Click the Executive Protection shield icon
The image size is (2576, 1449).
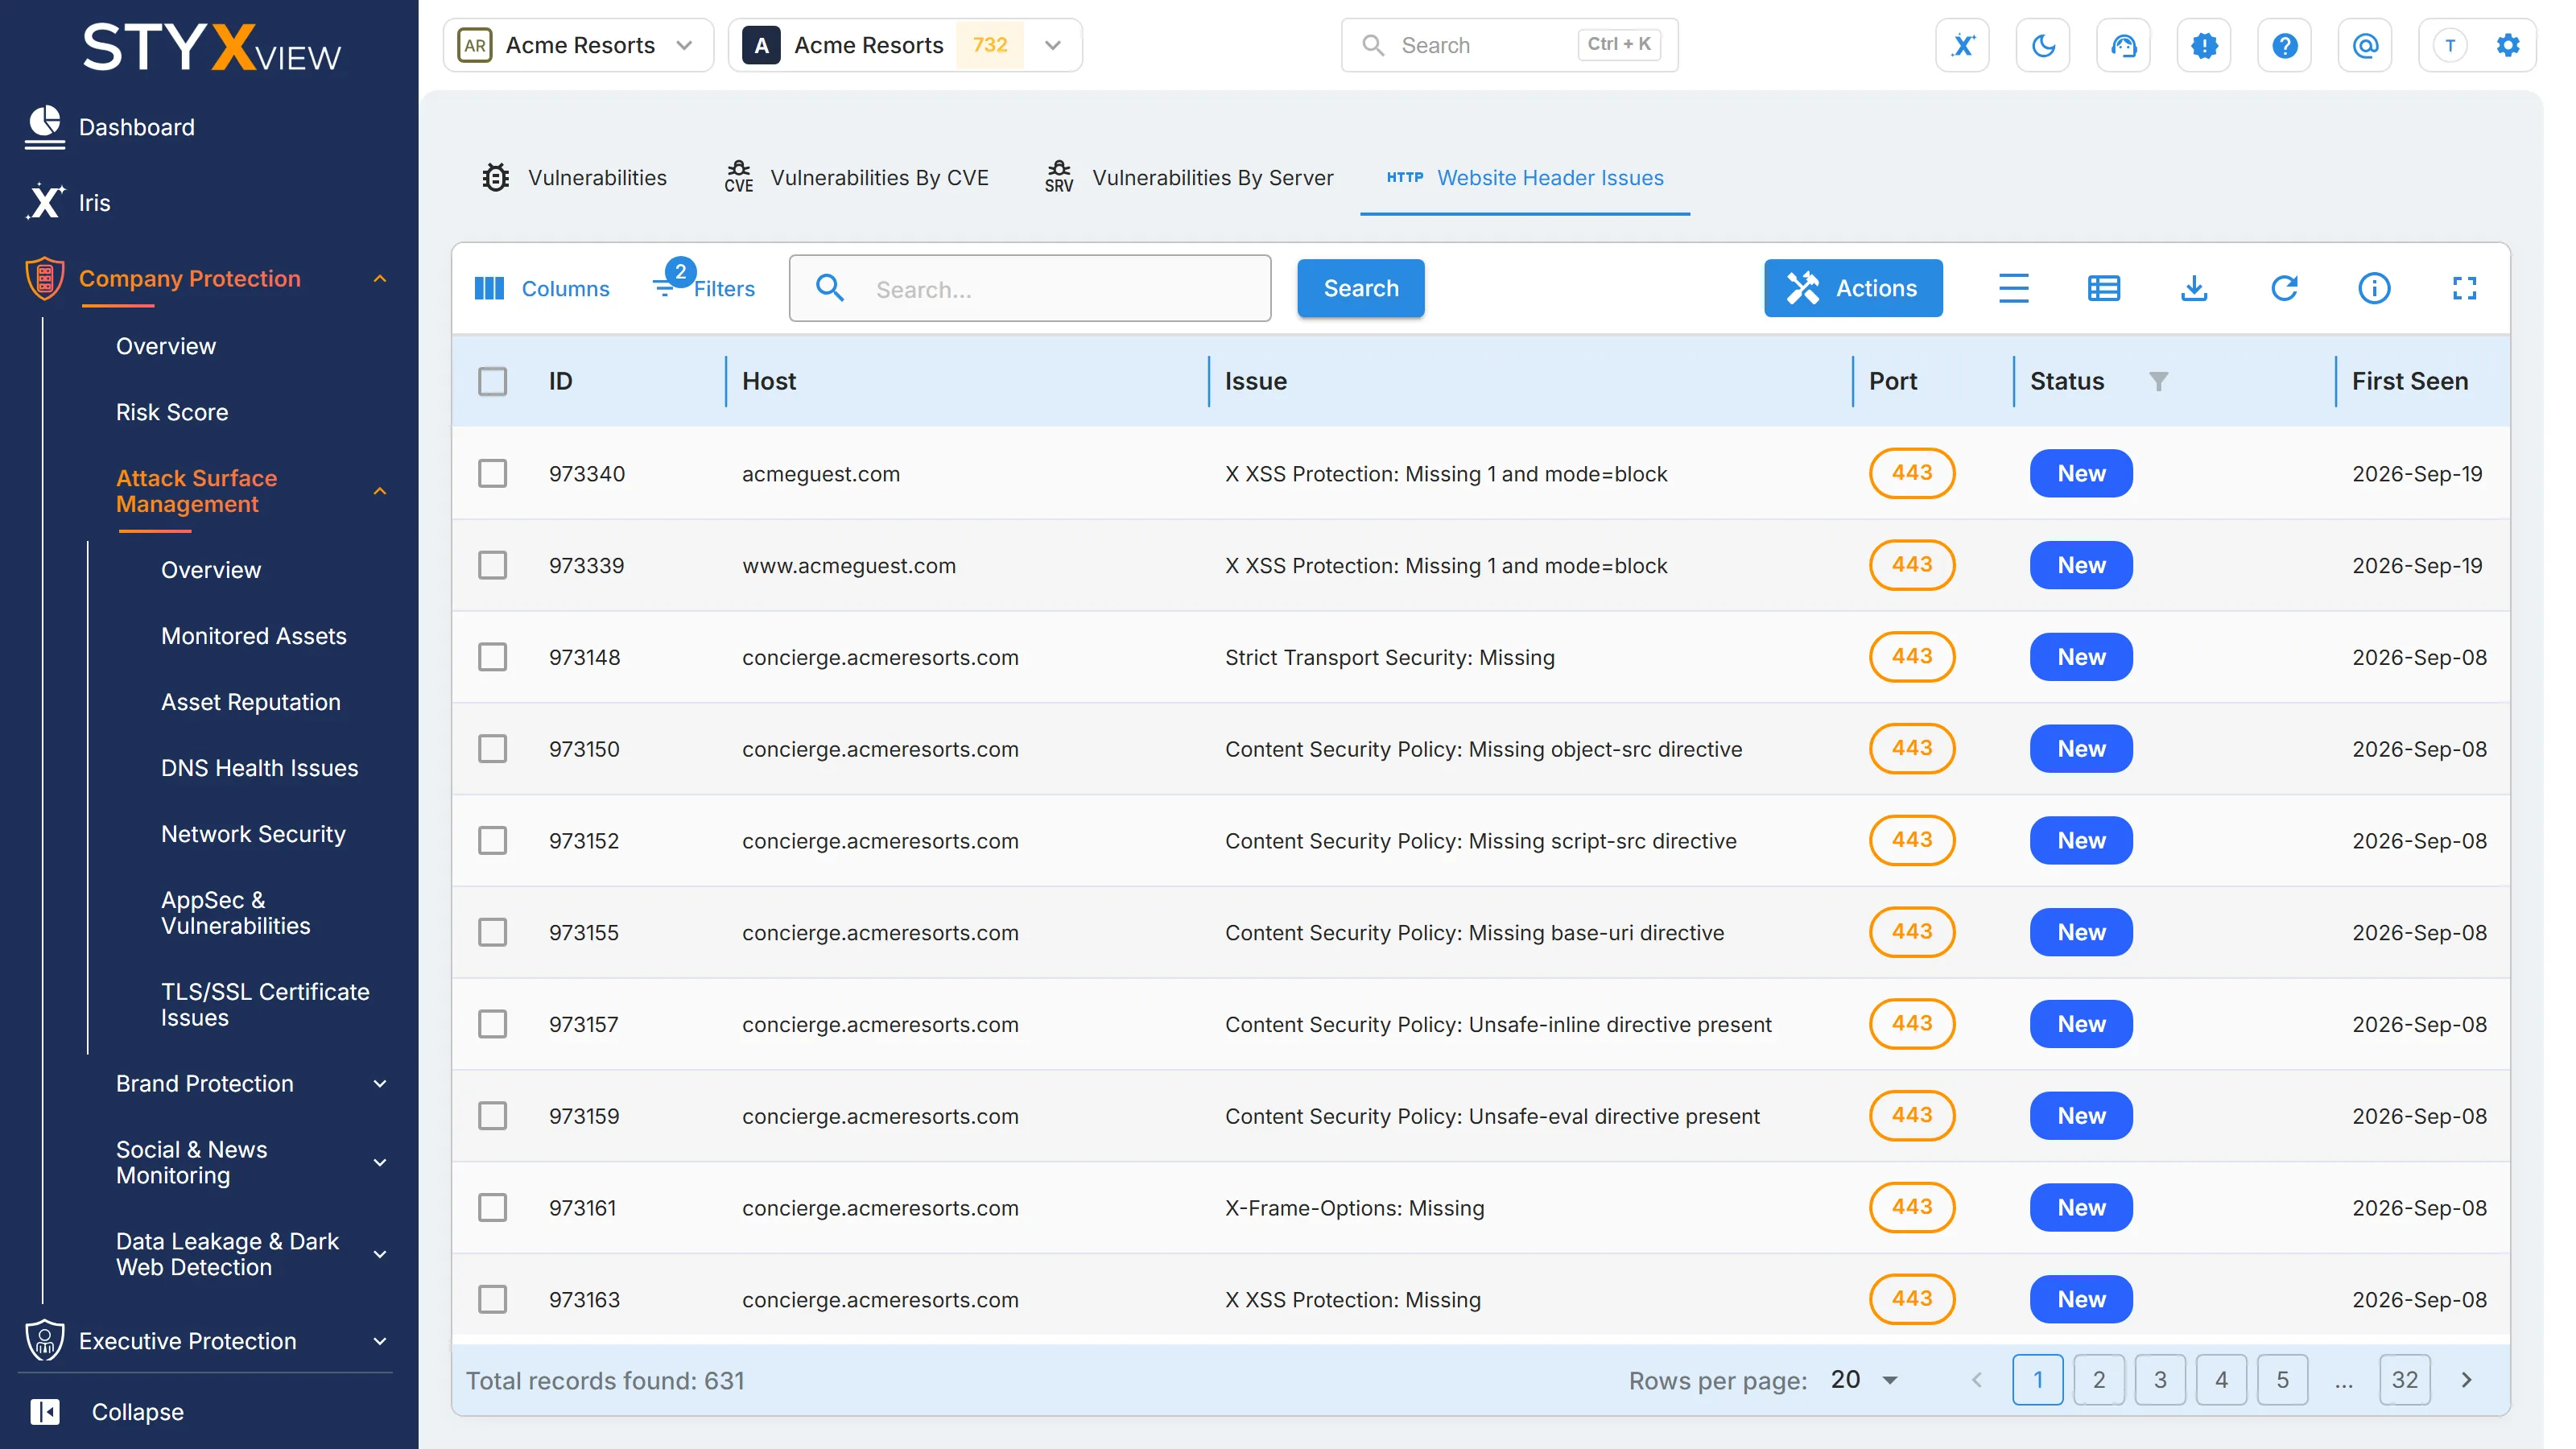(x=44, y=1340)
